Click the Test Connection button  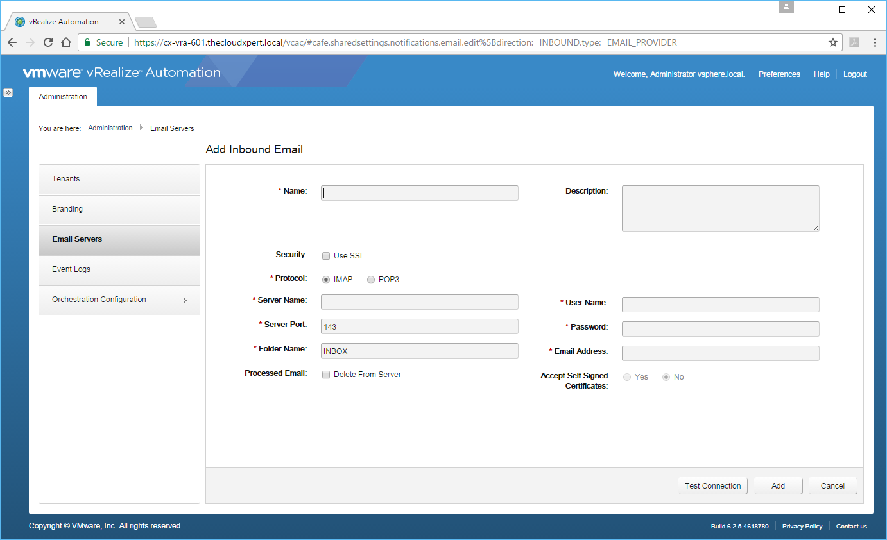[x=712, y=486]
